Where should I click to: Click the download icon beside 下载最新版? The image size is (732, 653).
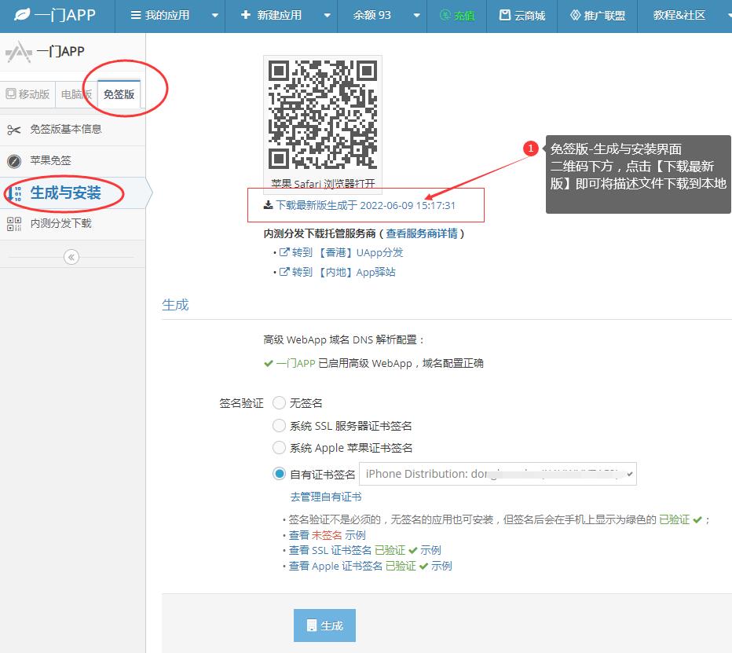[x=269, y=205]
